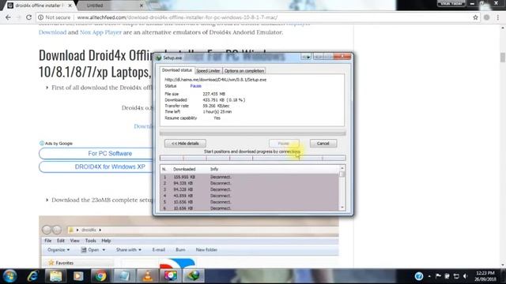Viewport: 506px width, 284px height.
Task: Bookmark this page with the star icon
Action: (x=475, y=17)
